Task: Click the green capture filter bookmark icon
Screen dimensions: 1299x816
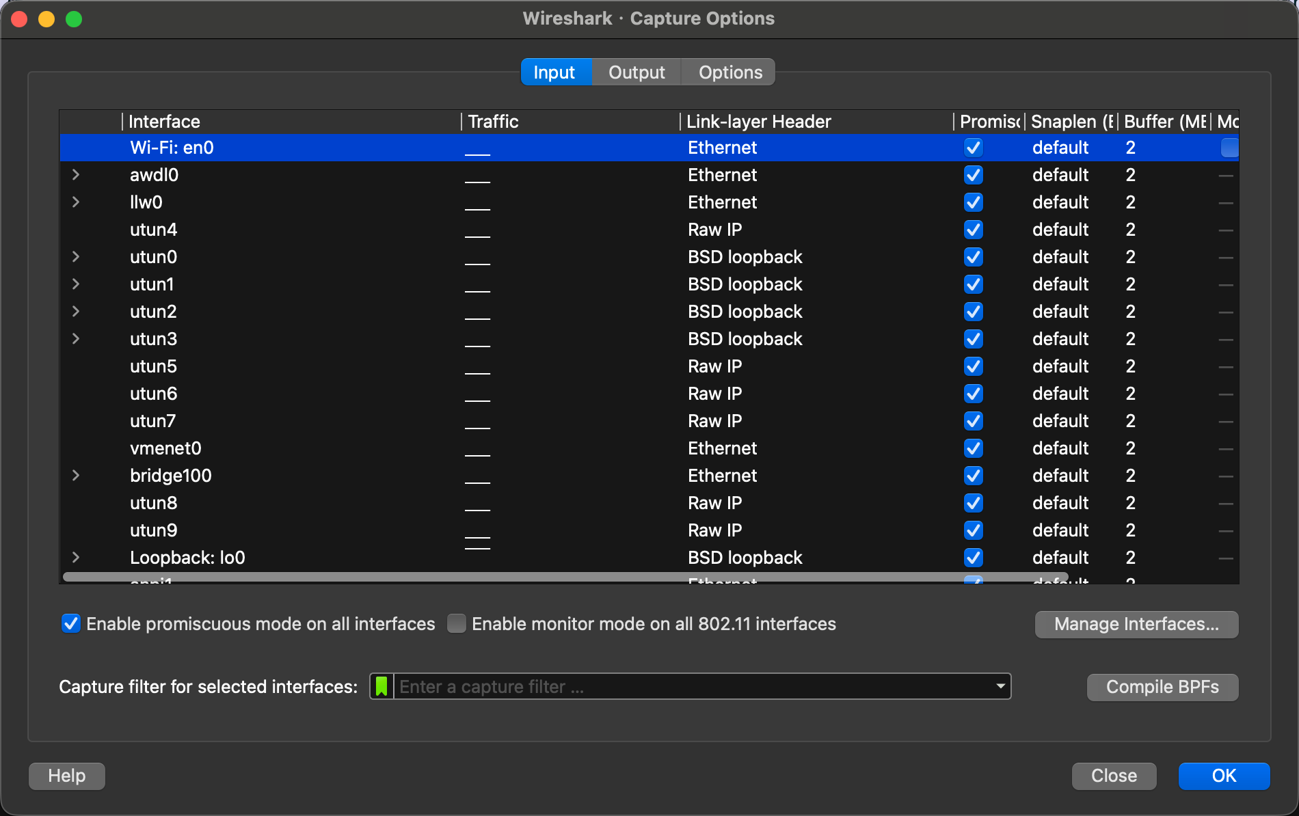Action: [x=381, y=686]
